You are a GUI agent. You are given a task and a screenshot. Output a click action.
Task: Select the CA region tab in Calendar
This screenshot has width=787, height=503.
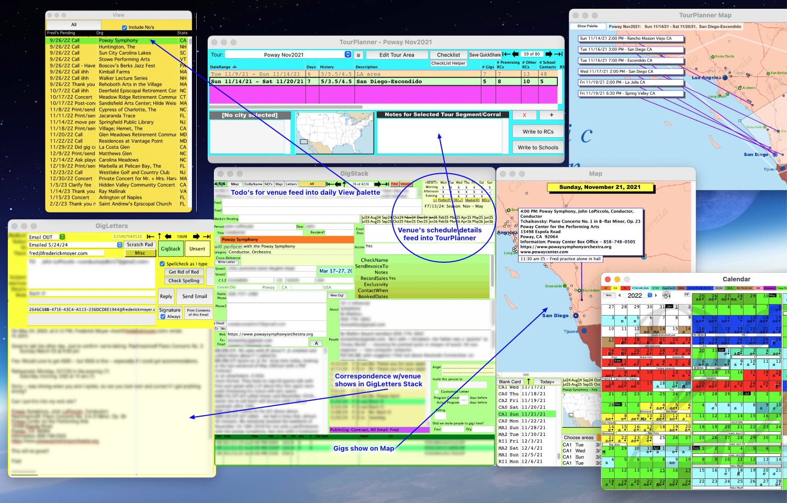coord(615,288)
